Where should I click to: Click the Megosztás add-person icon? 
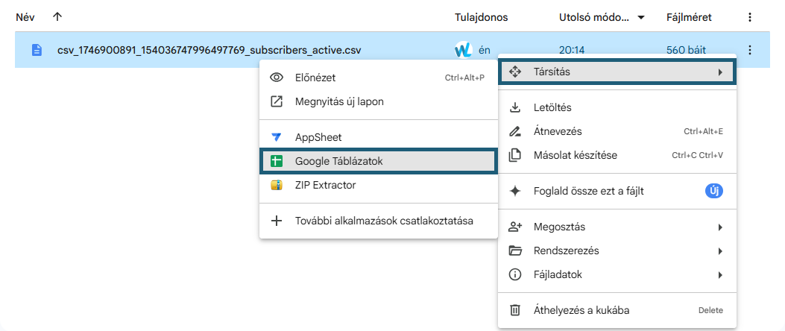coord(514,227)
